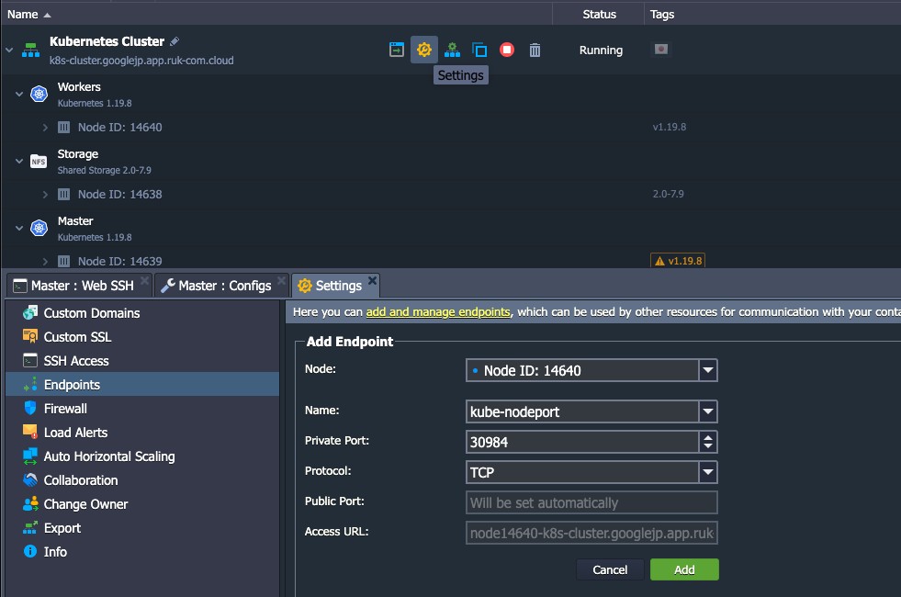Collapse the Storage layer
The width and height of the screenshot is (901, 597).
[19, 161]
